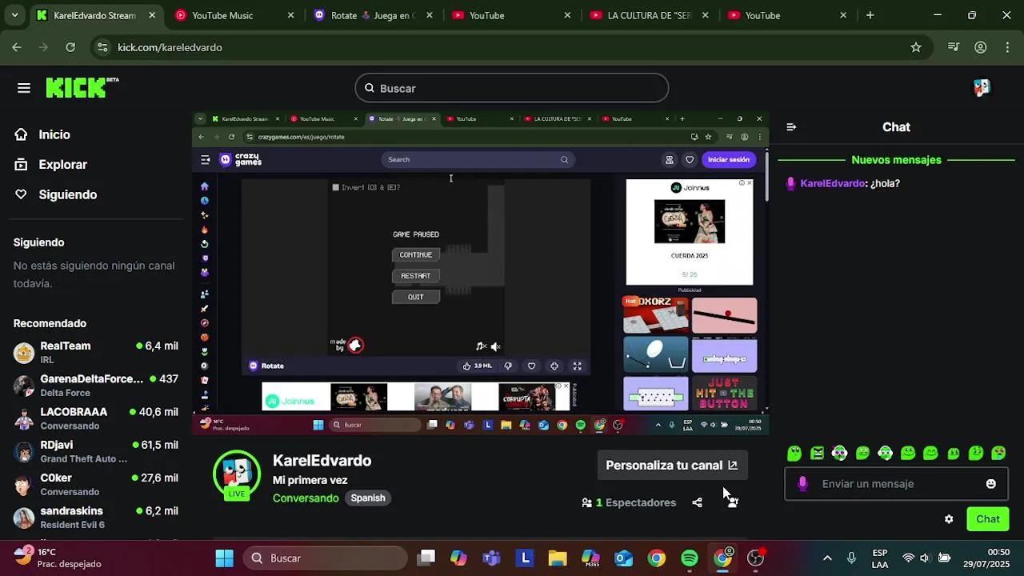Go back in browser
This screenshot has width=1024, height=576.
17,47
